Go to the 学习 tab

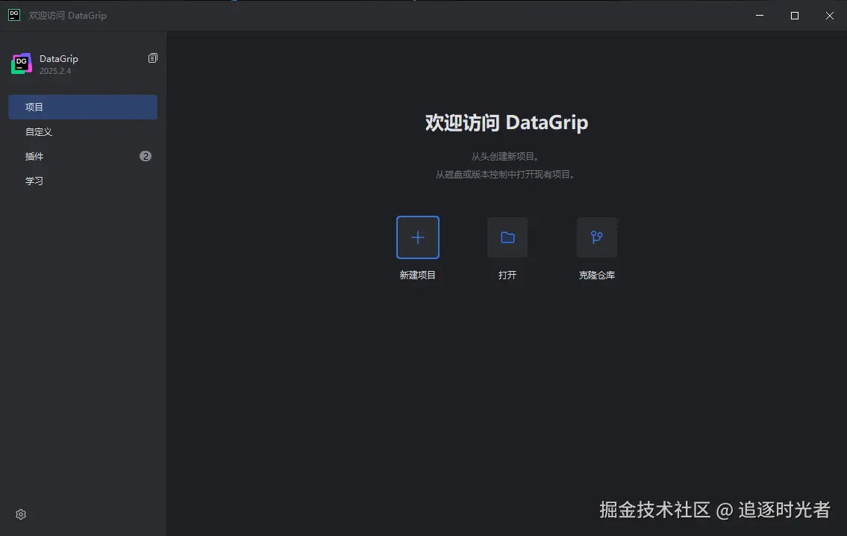click(x=83, y=181)
